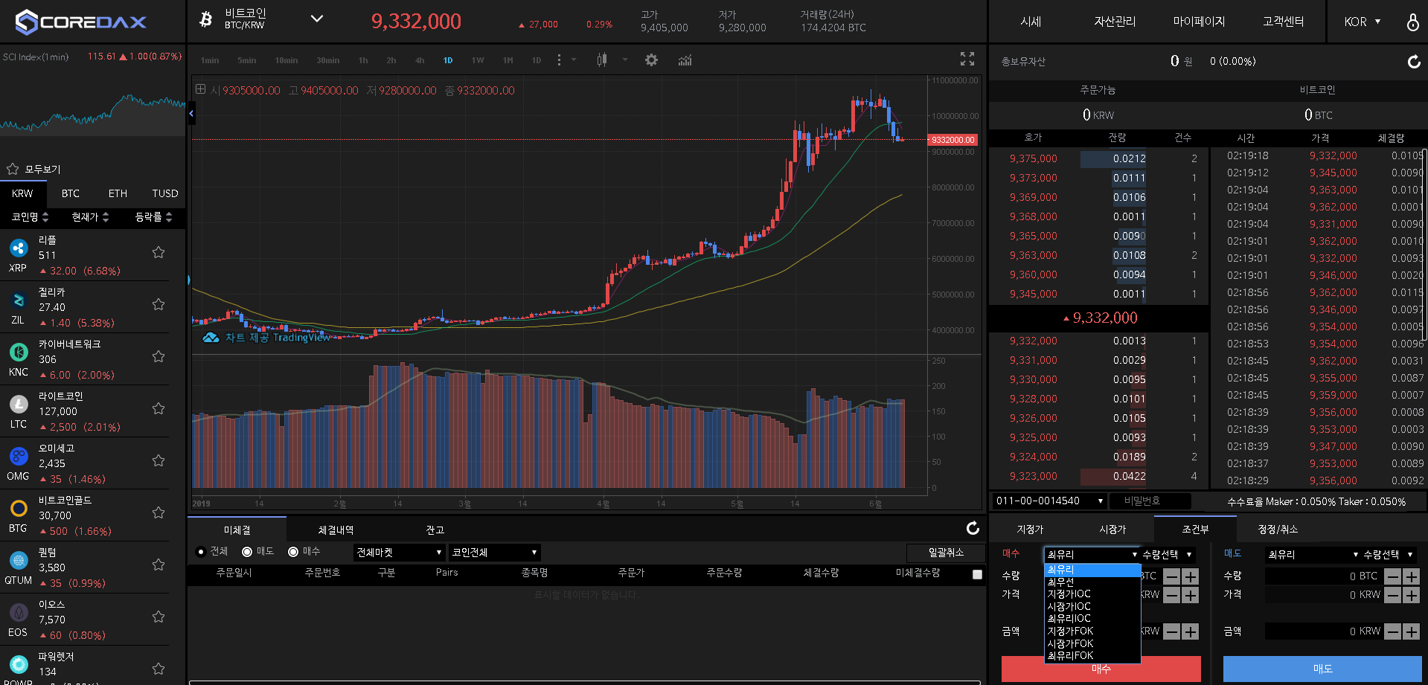Focus the 비밀번호 password field
1428x685 pixels.
(x=1151, y=501)
